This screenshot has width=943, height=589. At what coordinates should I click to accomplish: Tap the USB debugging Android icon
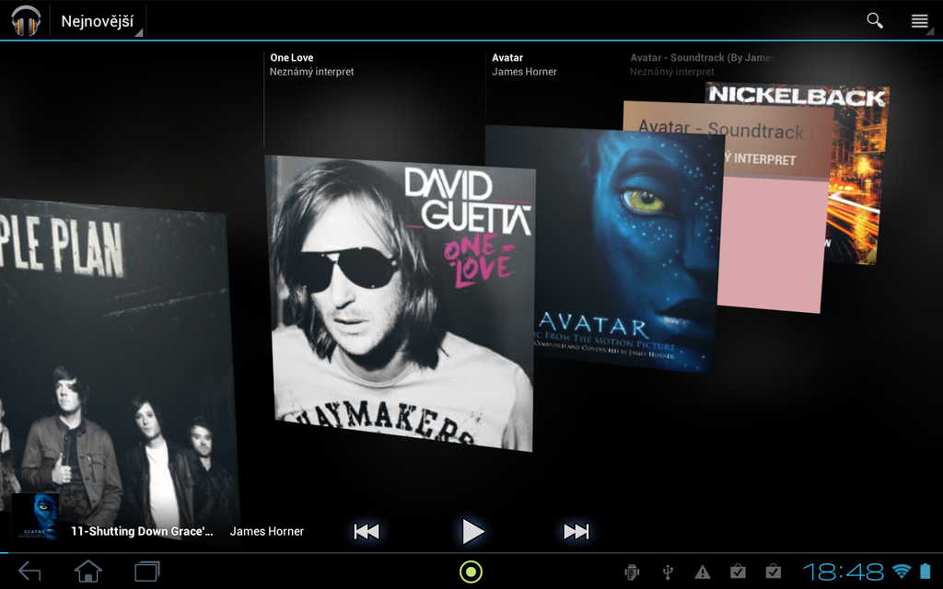click(x=632, y=571)
